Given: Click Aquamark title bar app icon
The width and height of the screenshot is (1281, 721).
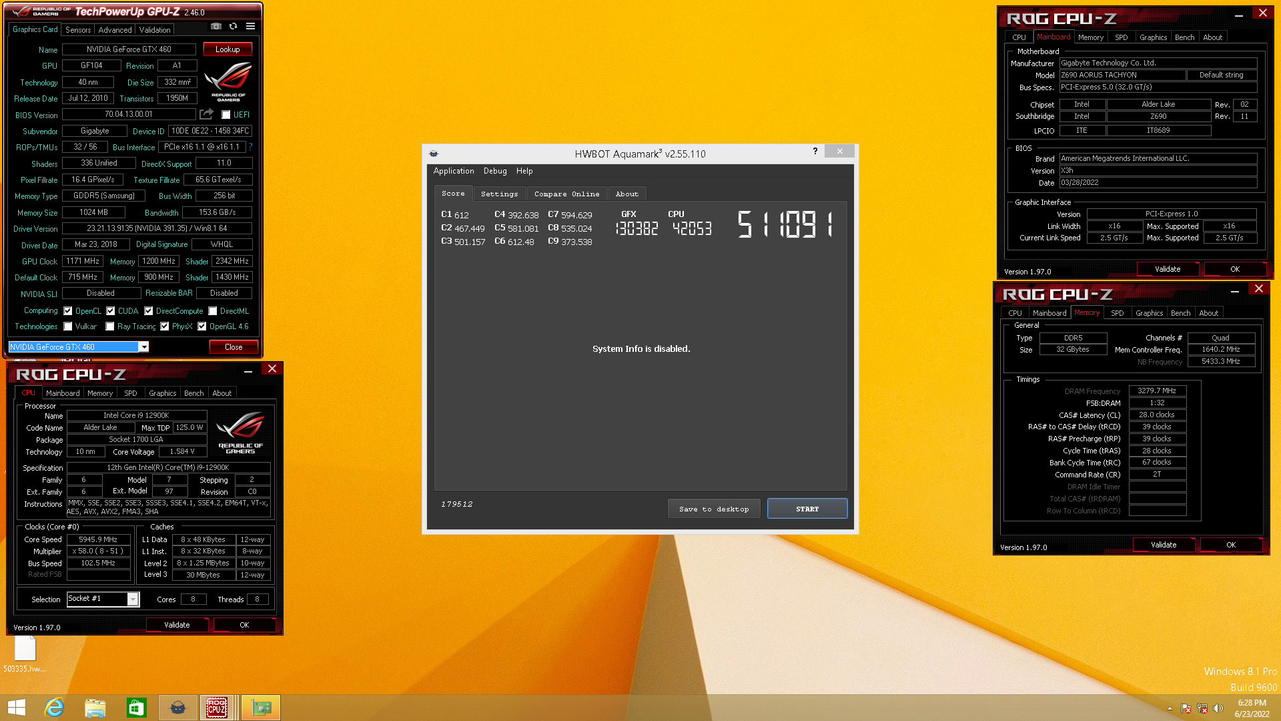Looking at the screenshot, I should 434,154.
